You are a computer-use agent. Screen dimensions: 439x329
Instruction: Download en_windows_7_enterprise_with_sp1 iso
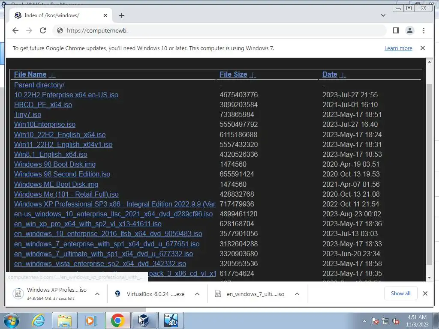point(107,244)
